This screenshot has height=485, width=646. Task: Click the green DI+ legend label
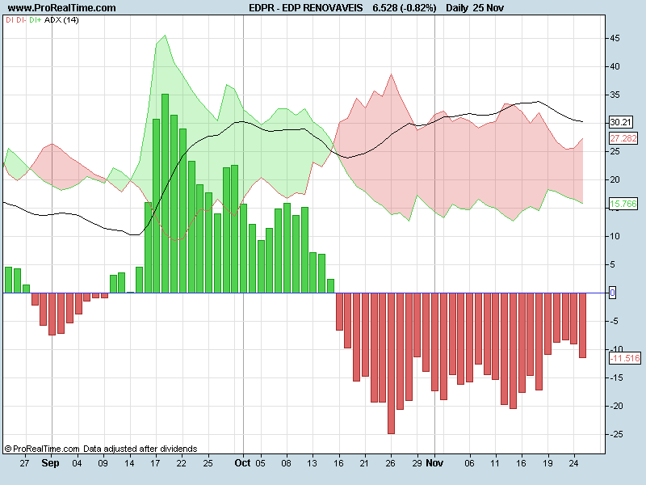click(x=35, y=19)
